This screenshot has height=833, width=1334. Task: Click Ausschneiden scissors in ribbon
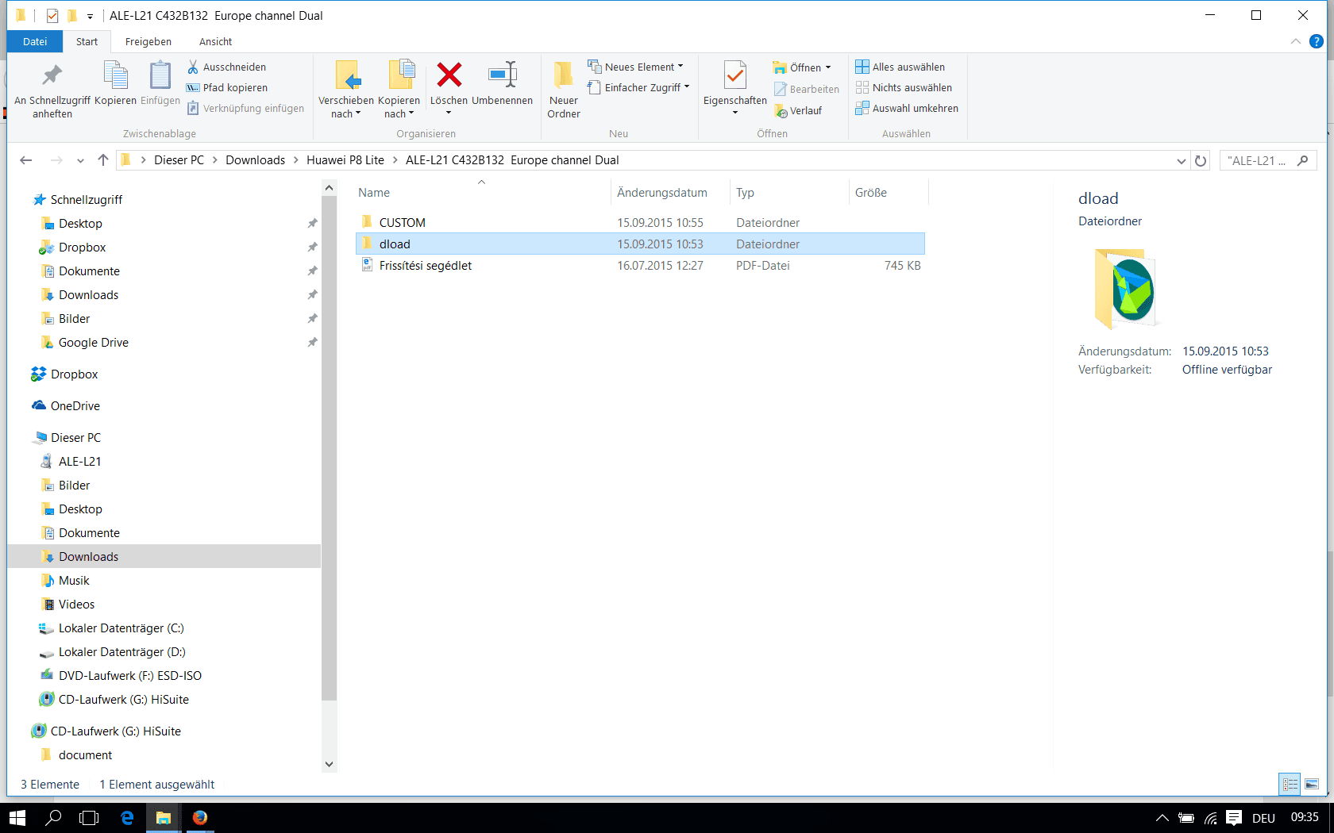(x=226, y=67)
